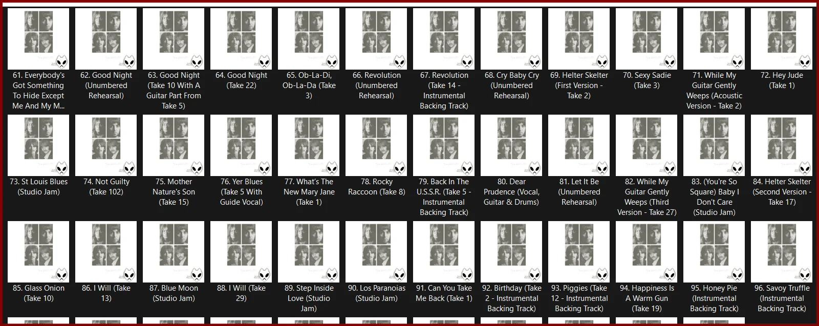Screen dimensions: 819x326
Task: Open thumbnail for 63. Good Night Take 10
Action: (x=174, y=39)
